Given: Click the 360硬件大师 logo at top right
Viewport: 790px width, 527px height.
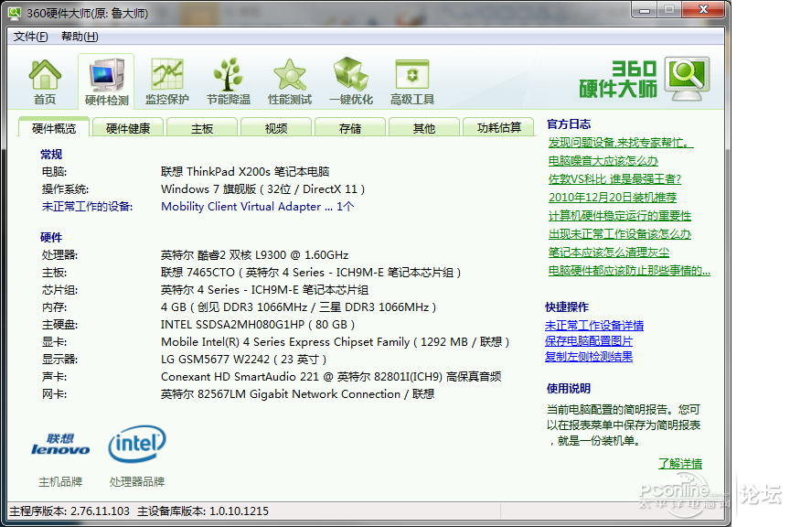Looking at the screenshot, I should [x=645, y=80].
